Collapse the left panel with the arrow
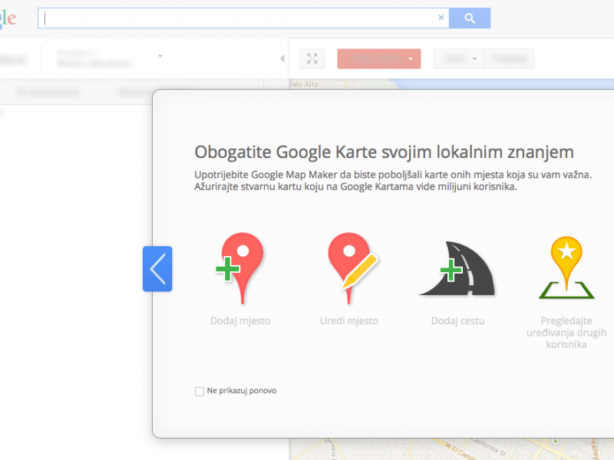The width and height of the screenshot is (614, 460). coord(282,59)
